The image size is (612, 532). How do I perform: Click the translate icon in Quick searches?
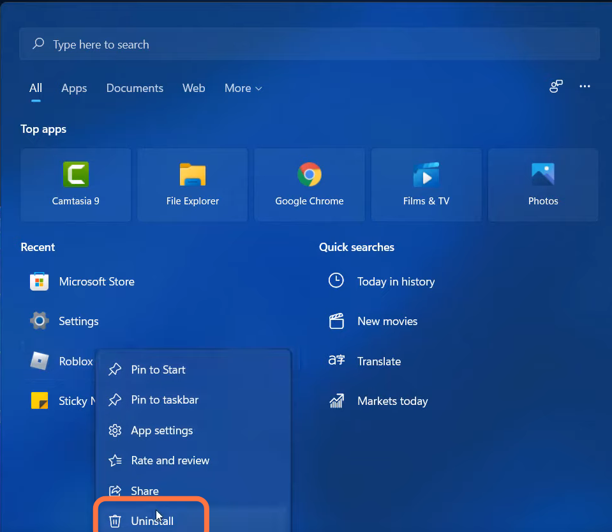[x=336, y=360]
